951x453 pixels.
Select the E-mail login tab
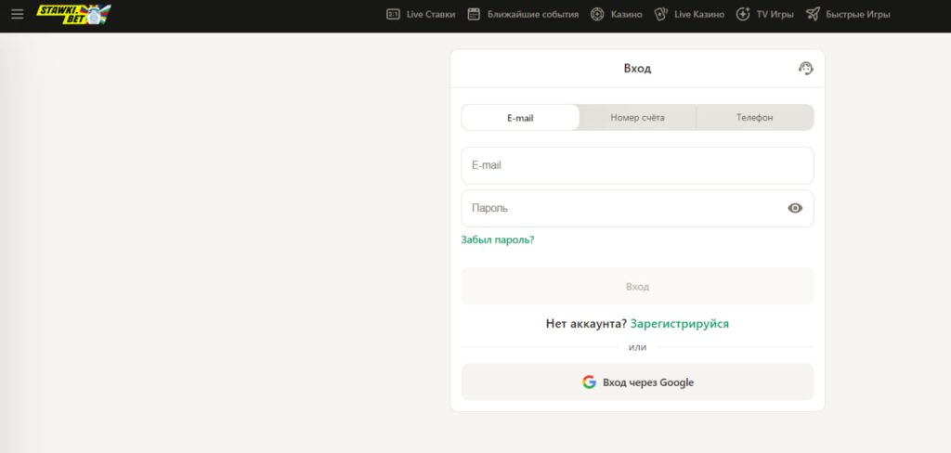click(520, 118)
